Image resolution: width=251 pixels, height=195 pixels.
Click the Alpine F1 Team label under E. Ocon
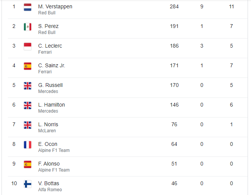pyautogui.click(x=54, y=150)
